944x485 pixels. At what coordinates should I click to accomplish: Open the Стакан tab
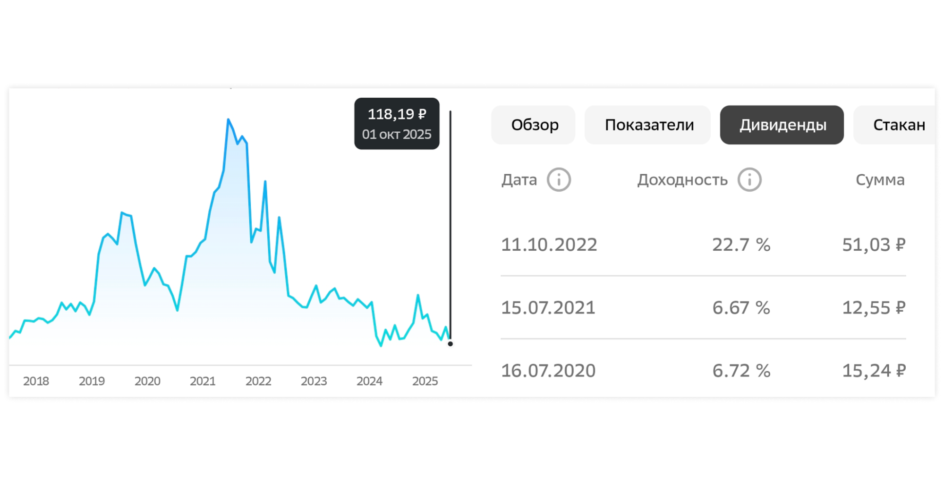click(x=898, y=125)
